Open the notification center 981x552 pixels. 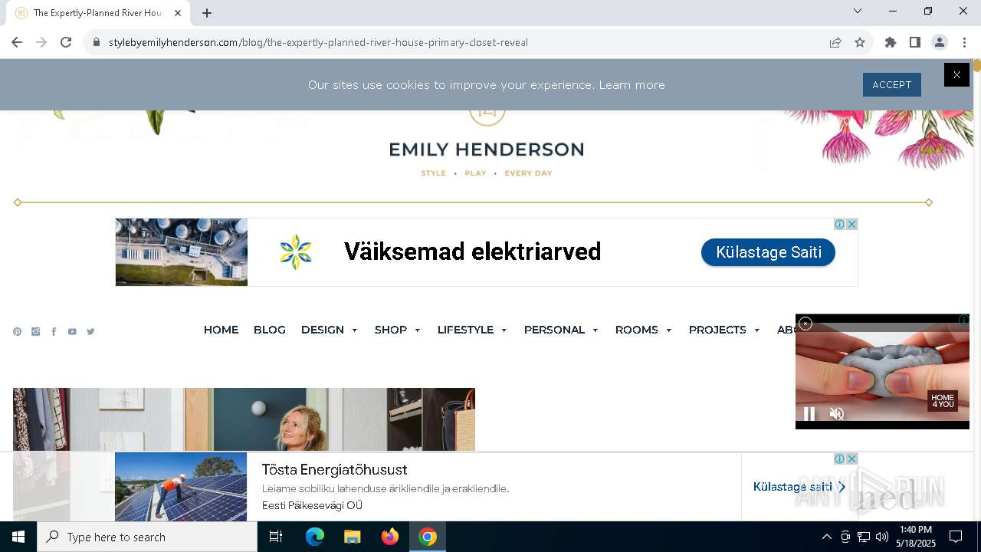click(956, 537)
